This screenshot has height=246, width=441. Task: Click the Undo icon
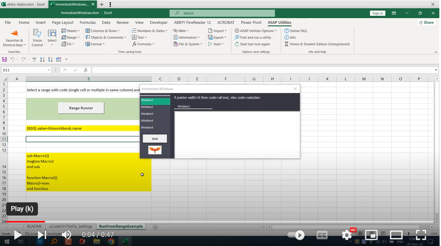click(x=12, y=59)
